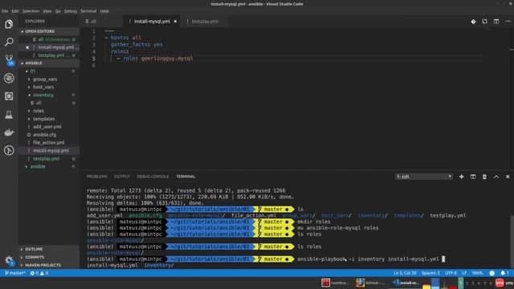Click the errors and warnings count in status bar

[39, 273]
